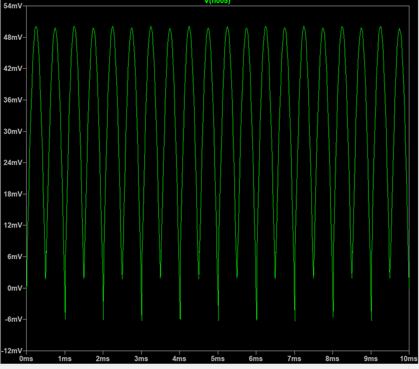Select the 1ms time axis label
Screen dimensions: 419x369
tap(65, 359)
